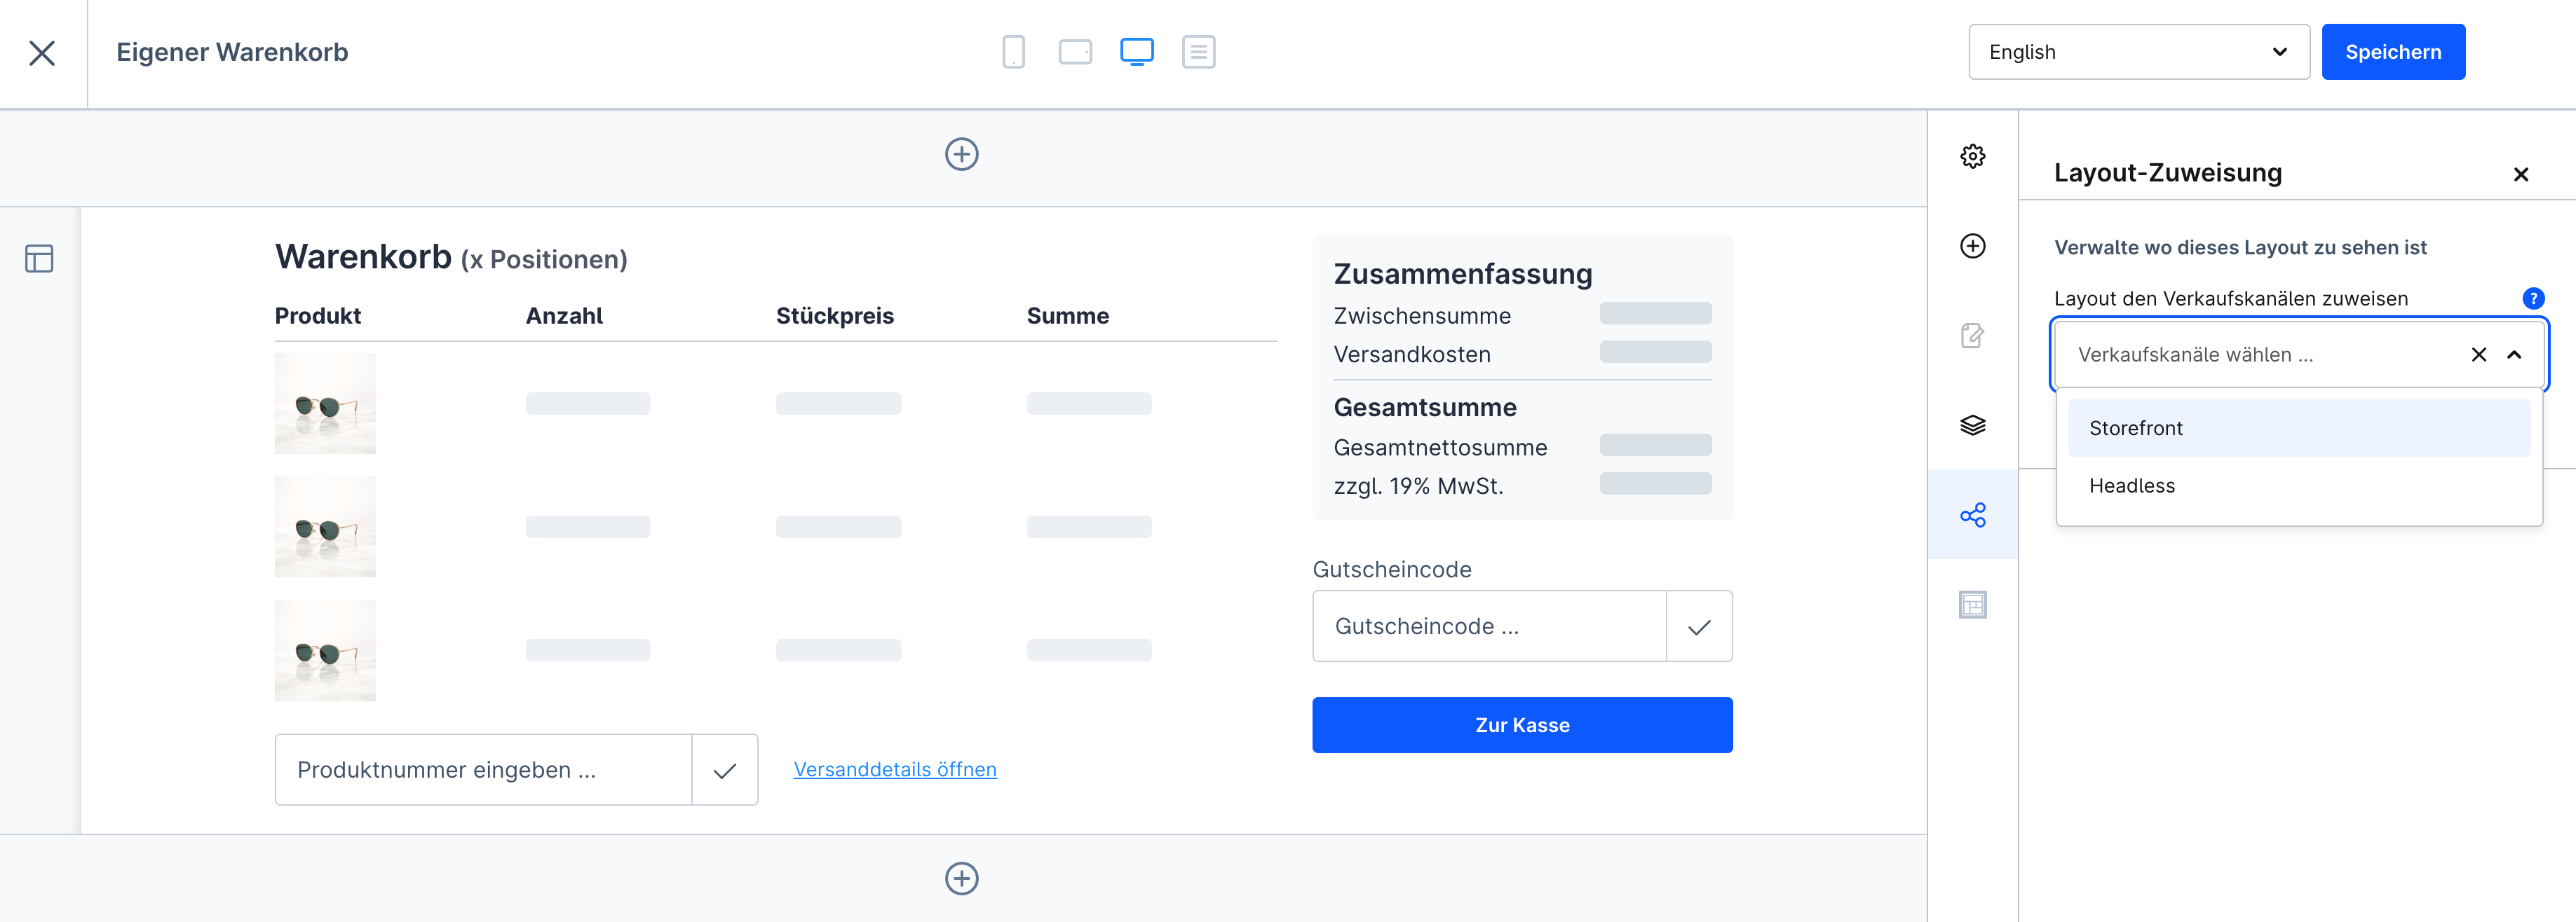Open English language dropdown
The image size is (2576, 922).
pyautogui.click(x=2138, y=52)
